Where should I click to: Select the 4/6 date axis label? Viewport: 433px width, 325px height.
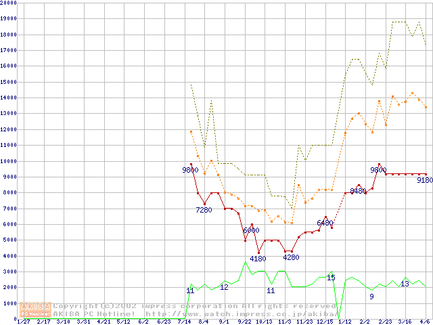(425, 322)
